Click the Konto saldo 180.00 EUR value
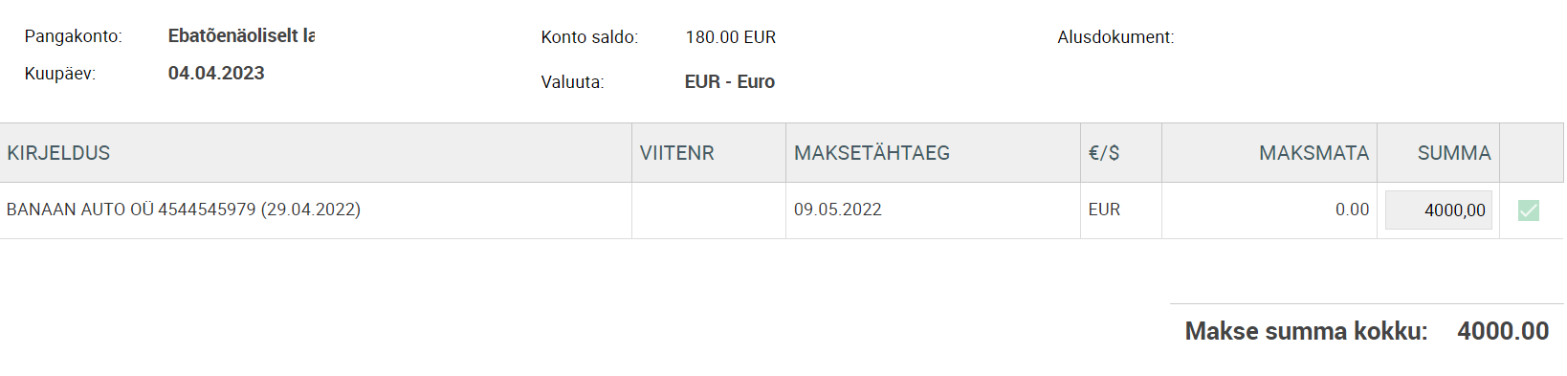 coord(731,37)
